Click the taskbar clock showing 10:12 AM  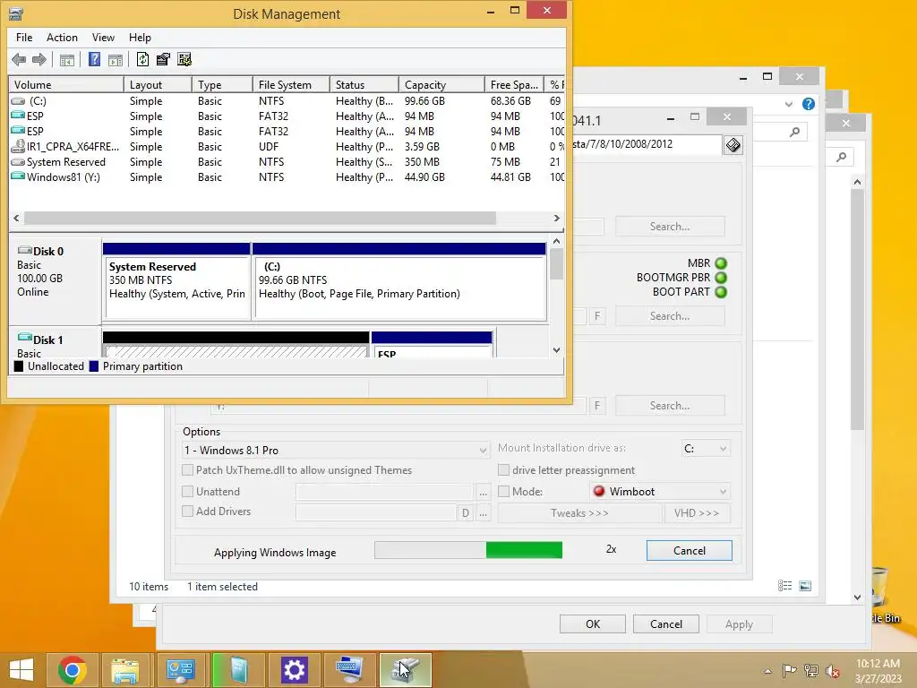pyautogui.click(x=878, y=671)
